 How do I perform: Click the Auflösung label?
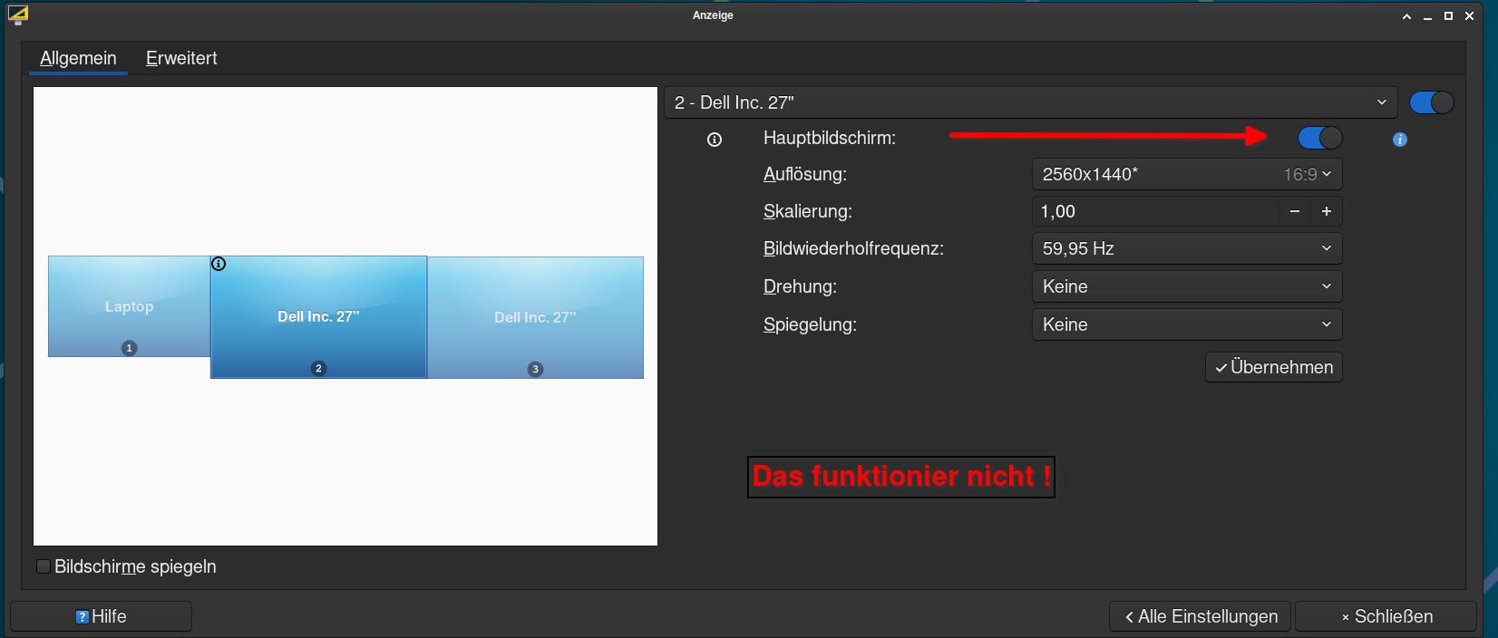pyautogui.click(x=805, y=174)
